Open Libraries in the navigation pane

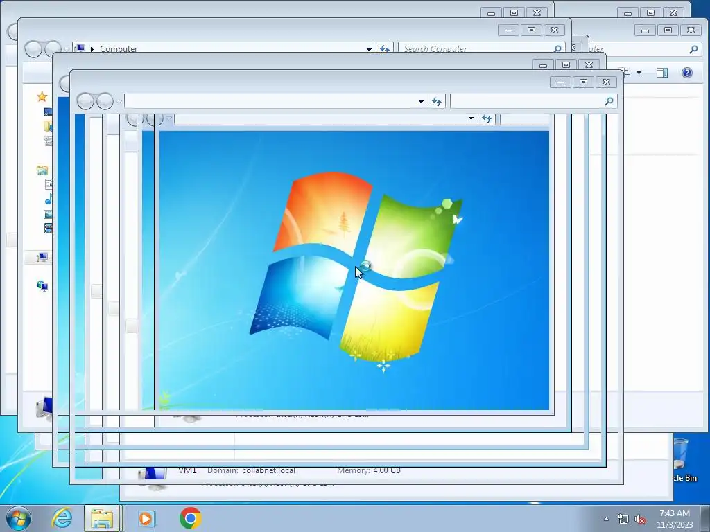(42, 170)
